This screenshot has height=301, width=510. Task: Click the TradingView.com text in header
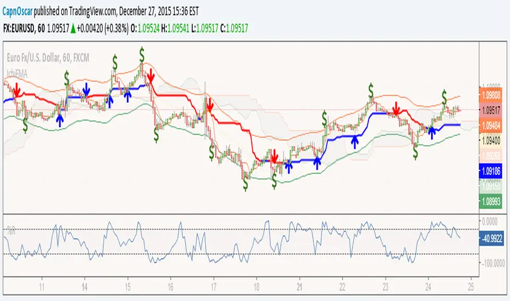pos(92,11)
